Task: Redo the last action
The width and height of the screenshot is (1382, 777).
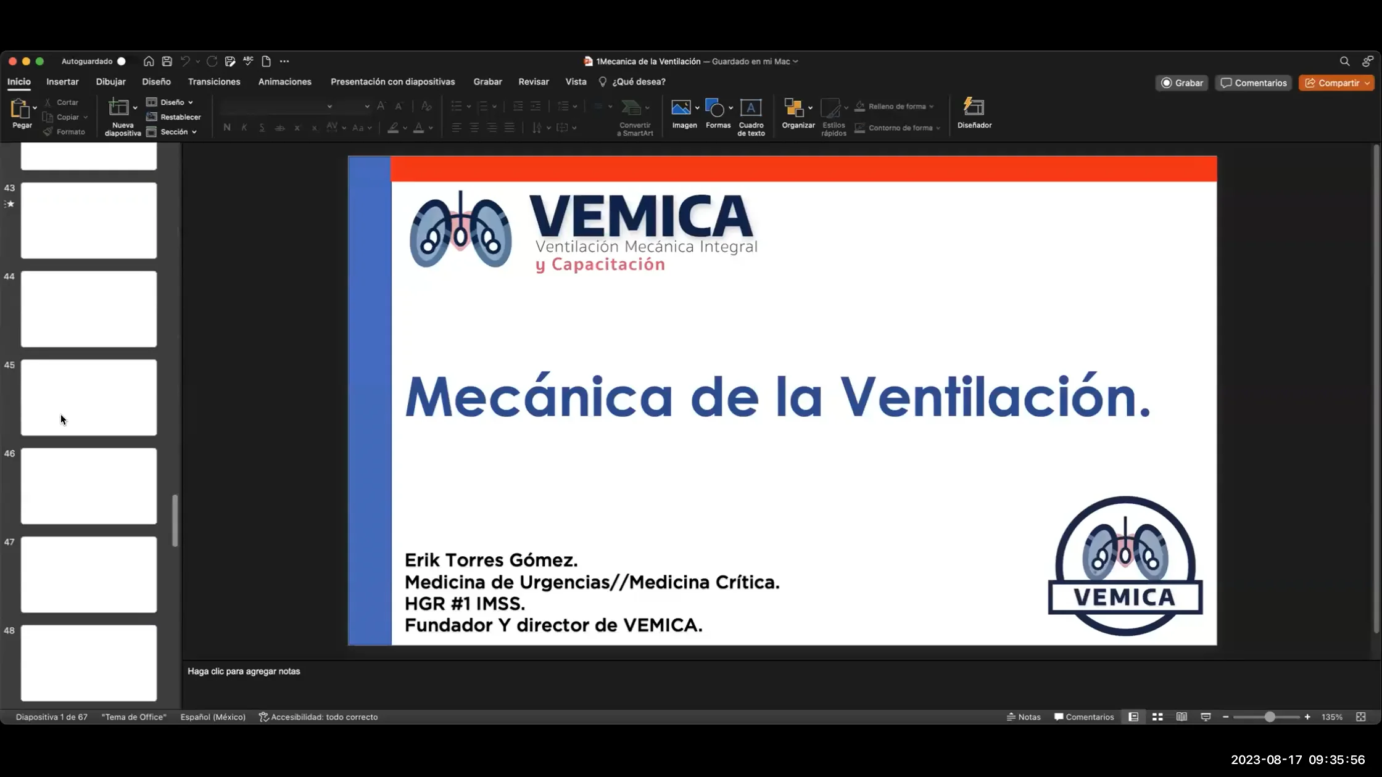Action: pyautogui.click(x=212, y=61)
